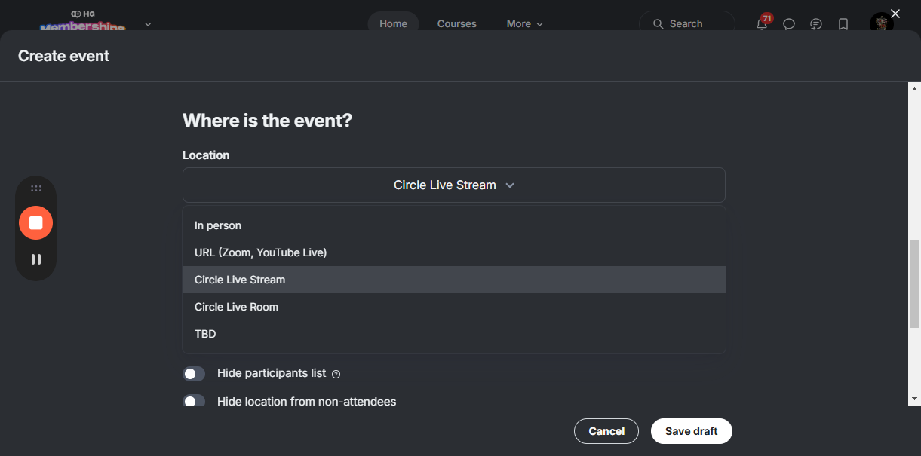Click the dialog vertical scrollbar thumb
This screenshot has width=921, height=456.
[914, 284]
